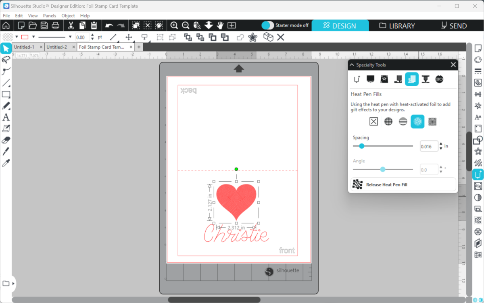
Task: Add a new document tab with plus
Action: click(x=139, y=47)
